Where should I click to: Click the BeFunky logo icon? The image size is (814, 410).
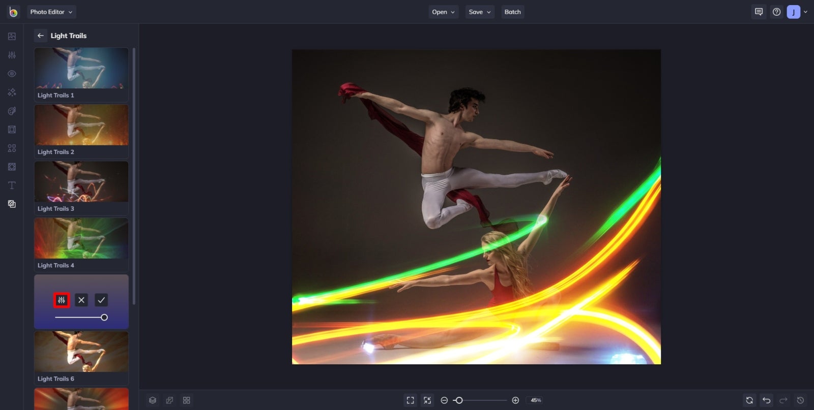[13, 12]
